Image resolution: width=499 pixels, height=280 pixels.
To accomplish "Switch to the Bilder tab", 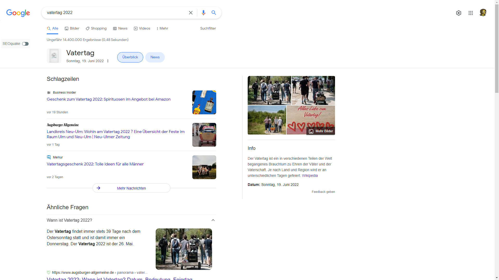I will pyautogui.click(x=72, y=29).
